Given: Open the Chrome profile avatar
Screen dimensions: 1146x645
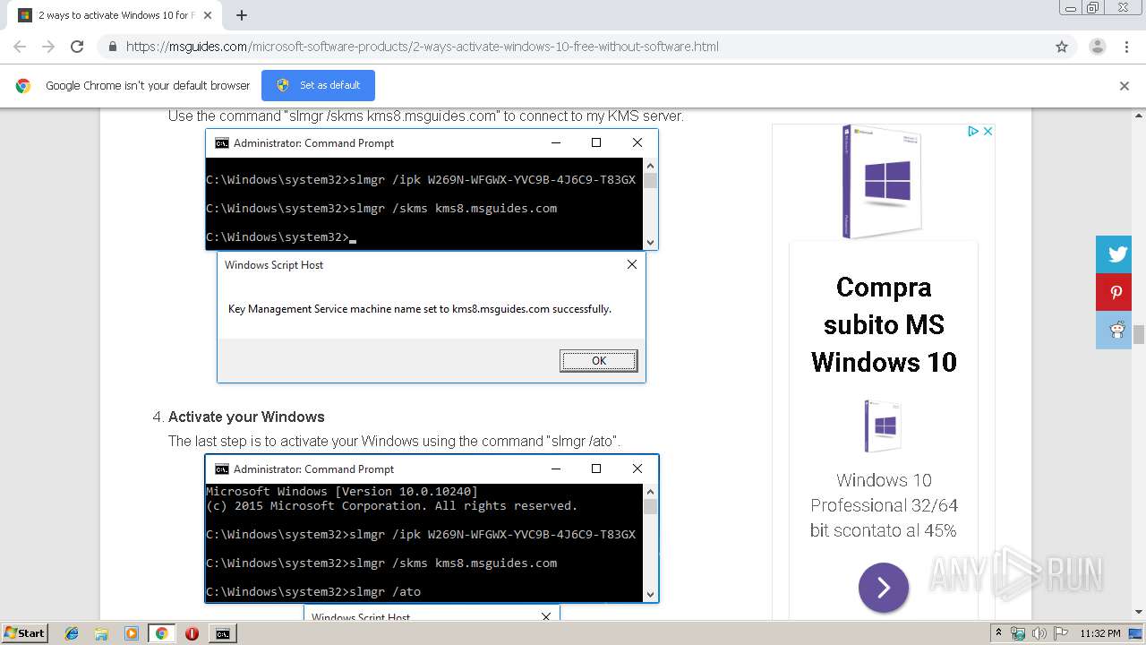Looking at the screenshot, I should click(1097, 47).
